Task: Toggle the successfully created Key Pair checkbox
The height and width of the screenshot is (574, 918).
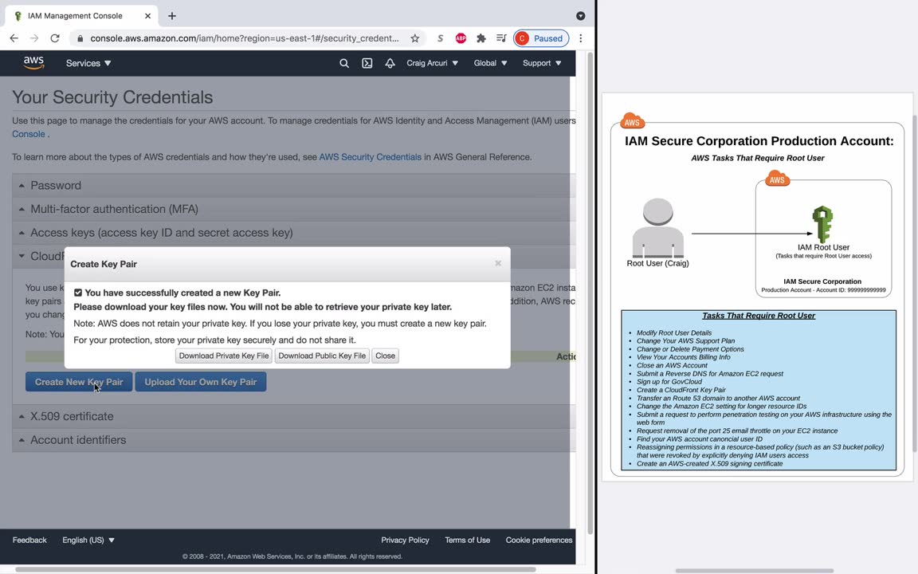Action: [x=78, y=293]
